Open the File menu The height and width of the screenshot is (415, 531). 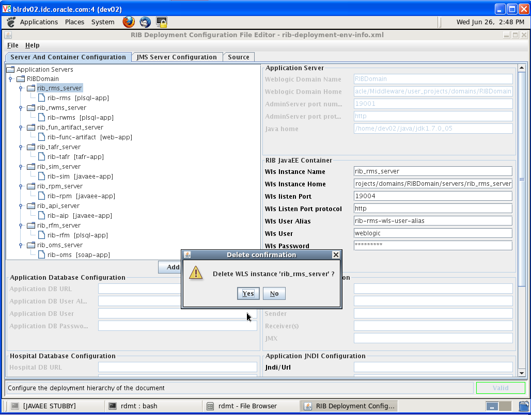[12, 45]
